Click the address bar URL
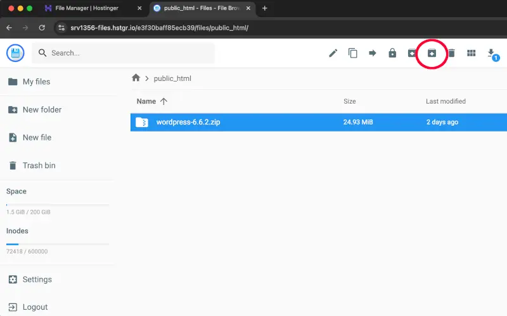This screenshot has height=316, width=507. click(x=160, y=28)
